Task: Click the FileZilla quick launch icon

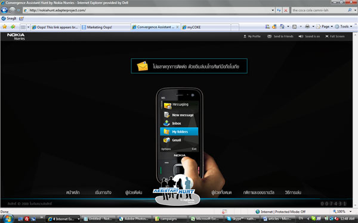Action: tap(27, 219)
